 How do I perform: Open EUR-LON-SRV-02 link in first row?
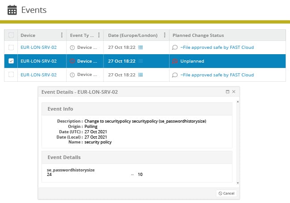39,48
